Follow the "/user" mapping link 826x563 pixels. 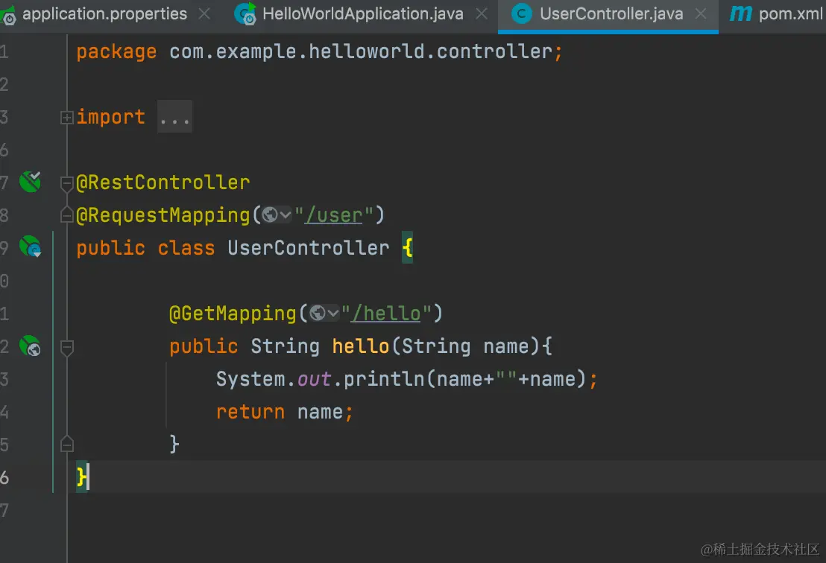point(334,215)
